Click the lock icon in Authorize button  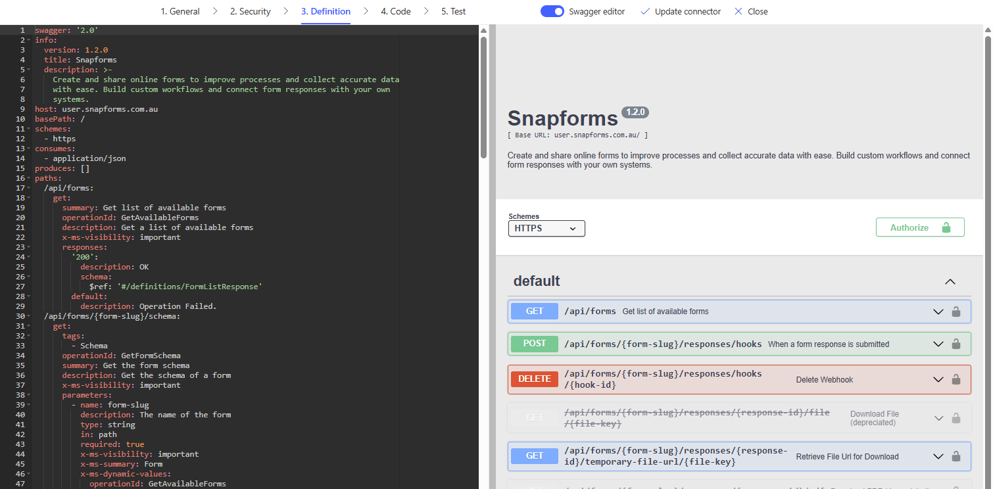[x=946, y=227]
